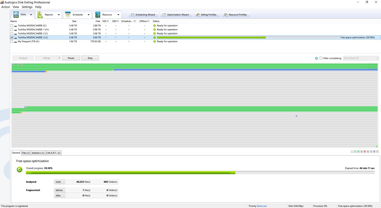
Task: Tick the My Passport 2TB (K:) checkbox
Action: [12, 41]
